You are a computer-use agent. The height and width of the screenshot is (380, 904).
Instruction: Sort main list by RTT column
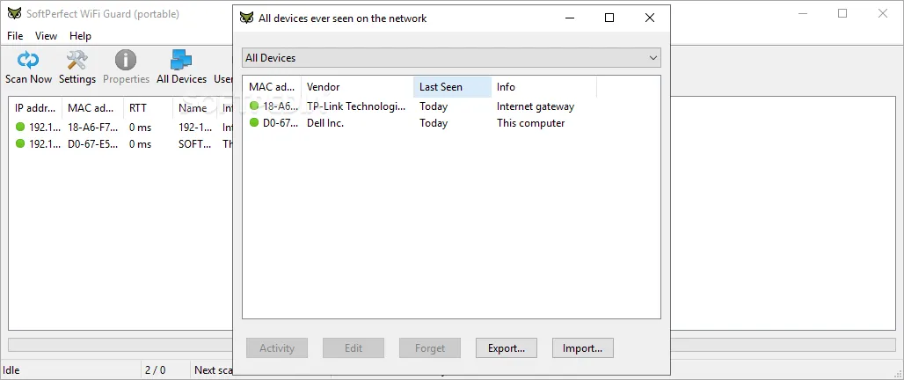tap(148, 108)
